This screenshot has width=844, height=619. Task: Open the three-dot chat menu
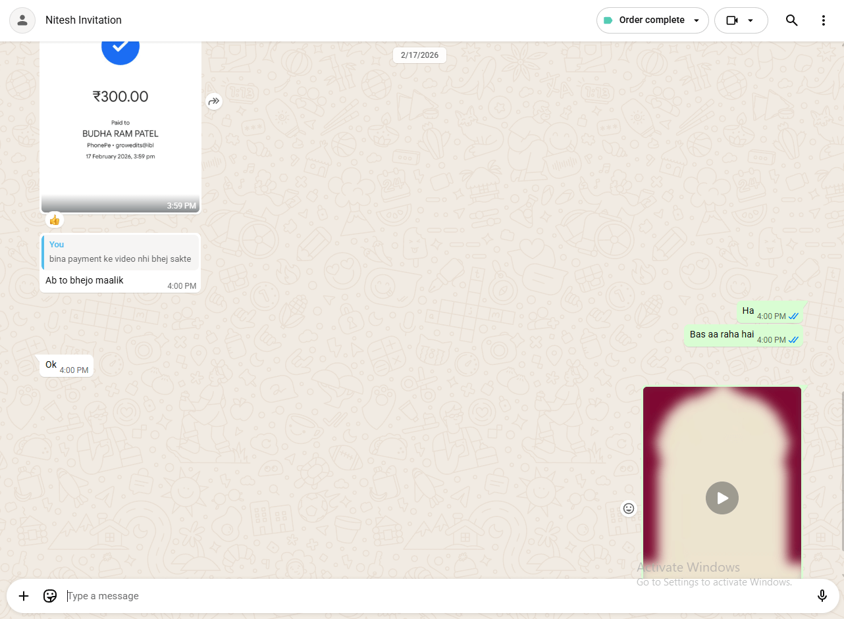click(x=823, y=20)
